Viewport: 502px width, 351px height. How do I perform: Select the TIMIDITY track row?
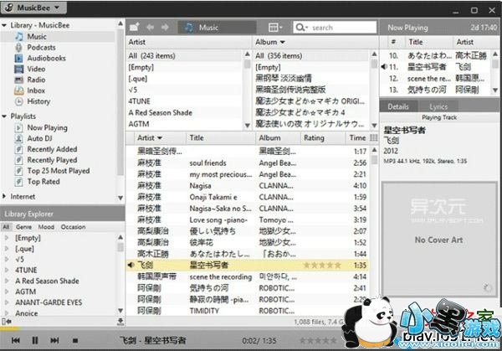247,311
